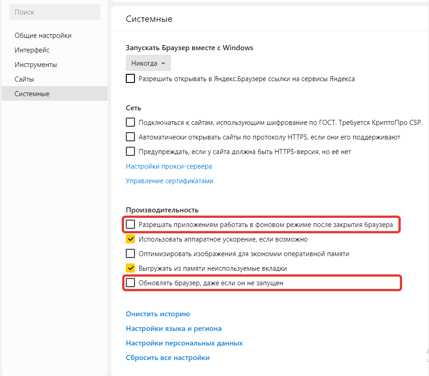The height and width of the screenshot is (376, 429).
Task: Select Инструменты in the left menu
Action: tap(36, 65)
